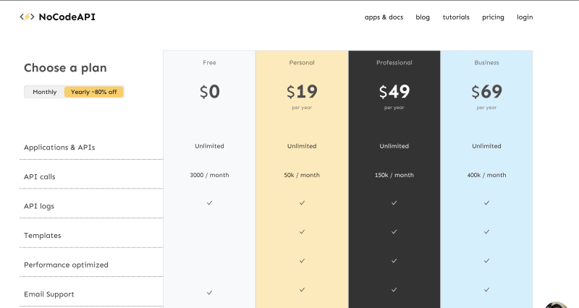Click Email Support checkmark in Business column
The height and width of the screenshot is (308, 579).
pyautogui.click(x=486, y=290)
